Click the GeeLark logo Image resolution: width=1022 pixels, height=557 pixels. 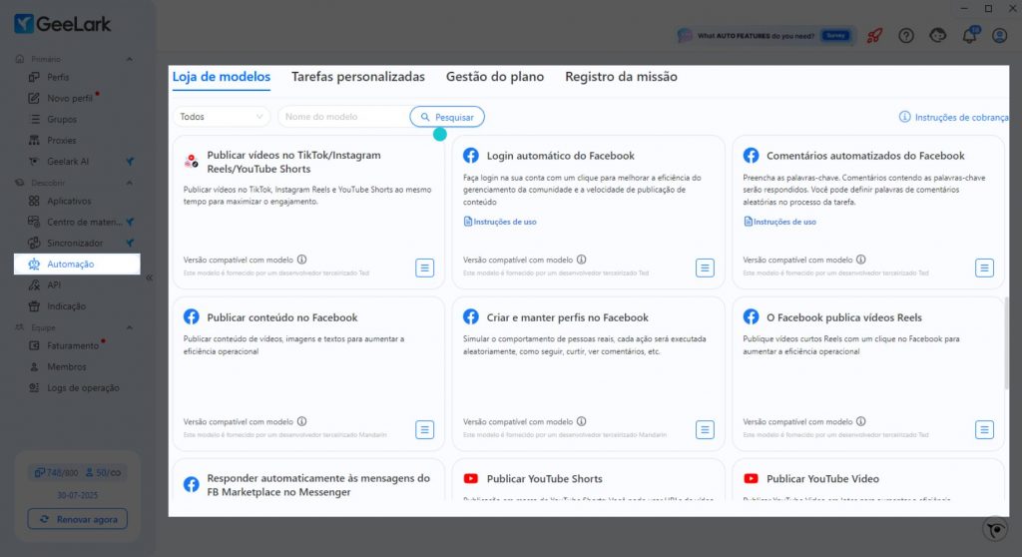click(63, 24)
